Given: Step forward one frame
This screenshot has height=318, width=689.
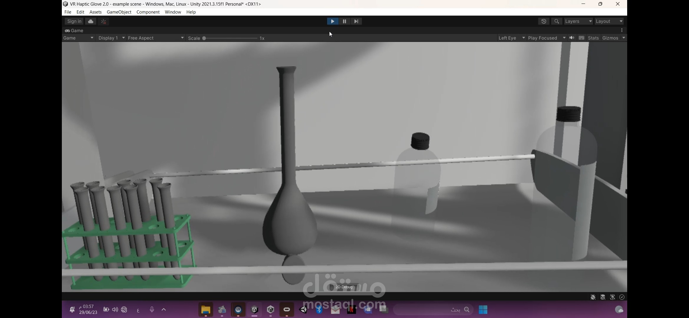Looking at the screenshot, I should [x=356, y=21].
